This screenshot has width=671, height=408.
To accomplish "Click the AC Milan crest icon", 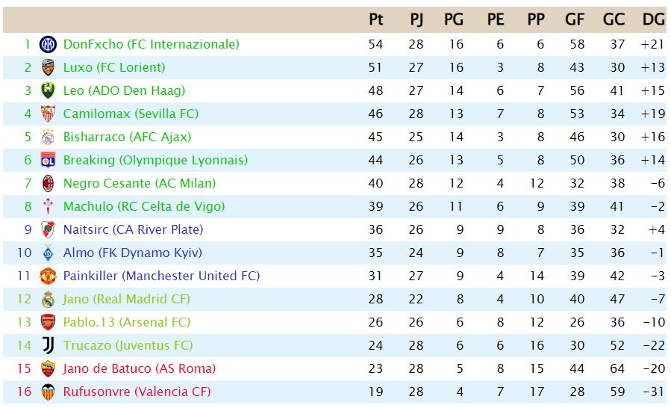I will click(x=48, y=183).
